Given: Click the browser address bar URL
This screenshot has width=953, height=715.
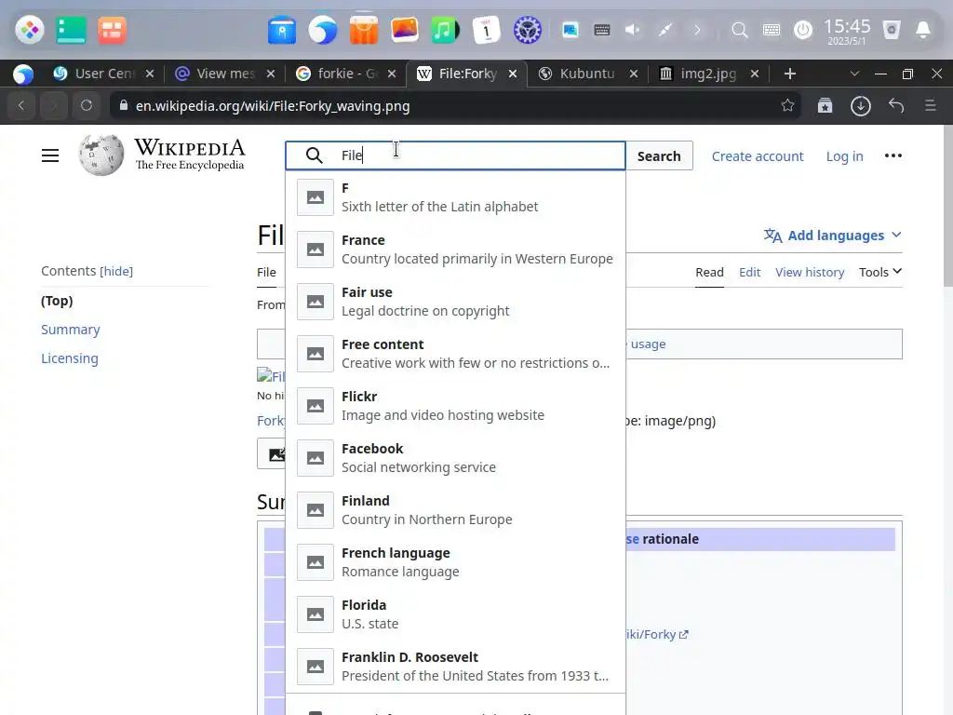Looking at the screenshot, I should (x=273, y=106).
